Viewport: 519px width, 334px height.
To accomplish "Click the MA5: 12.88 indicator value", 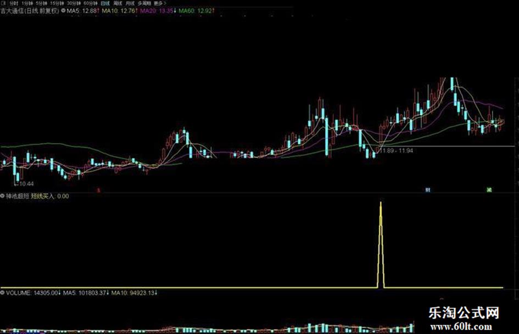I will point(83,10).
